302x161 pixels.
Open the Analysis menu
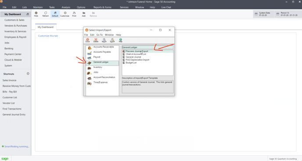(66, 7)
